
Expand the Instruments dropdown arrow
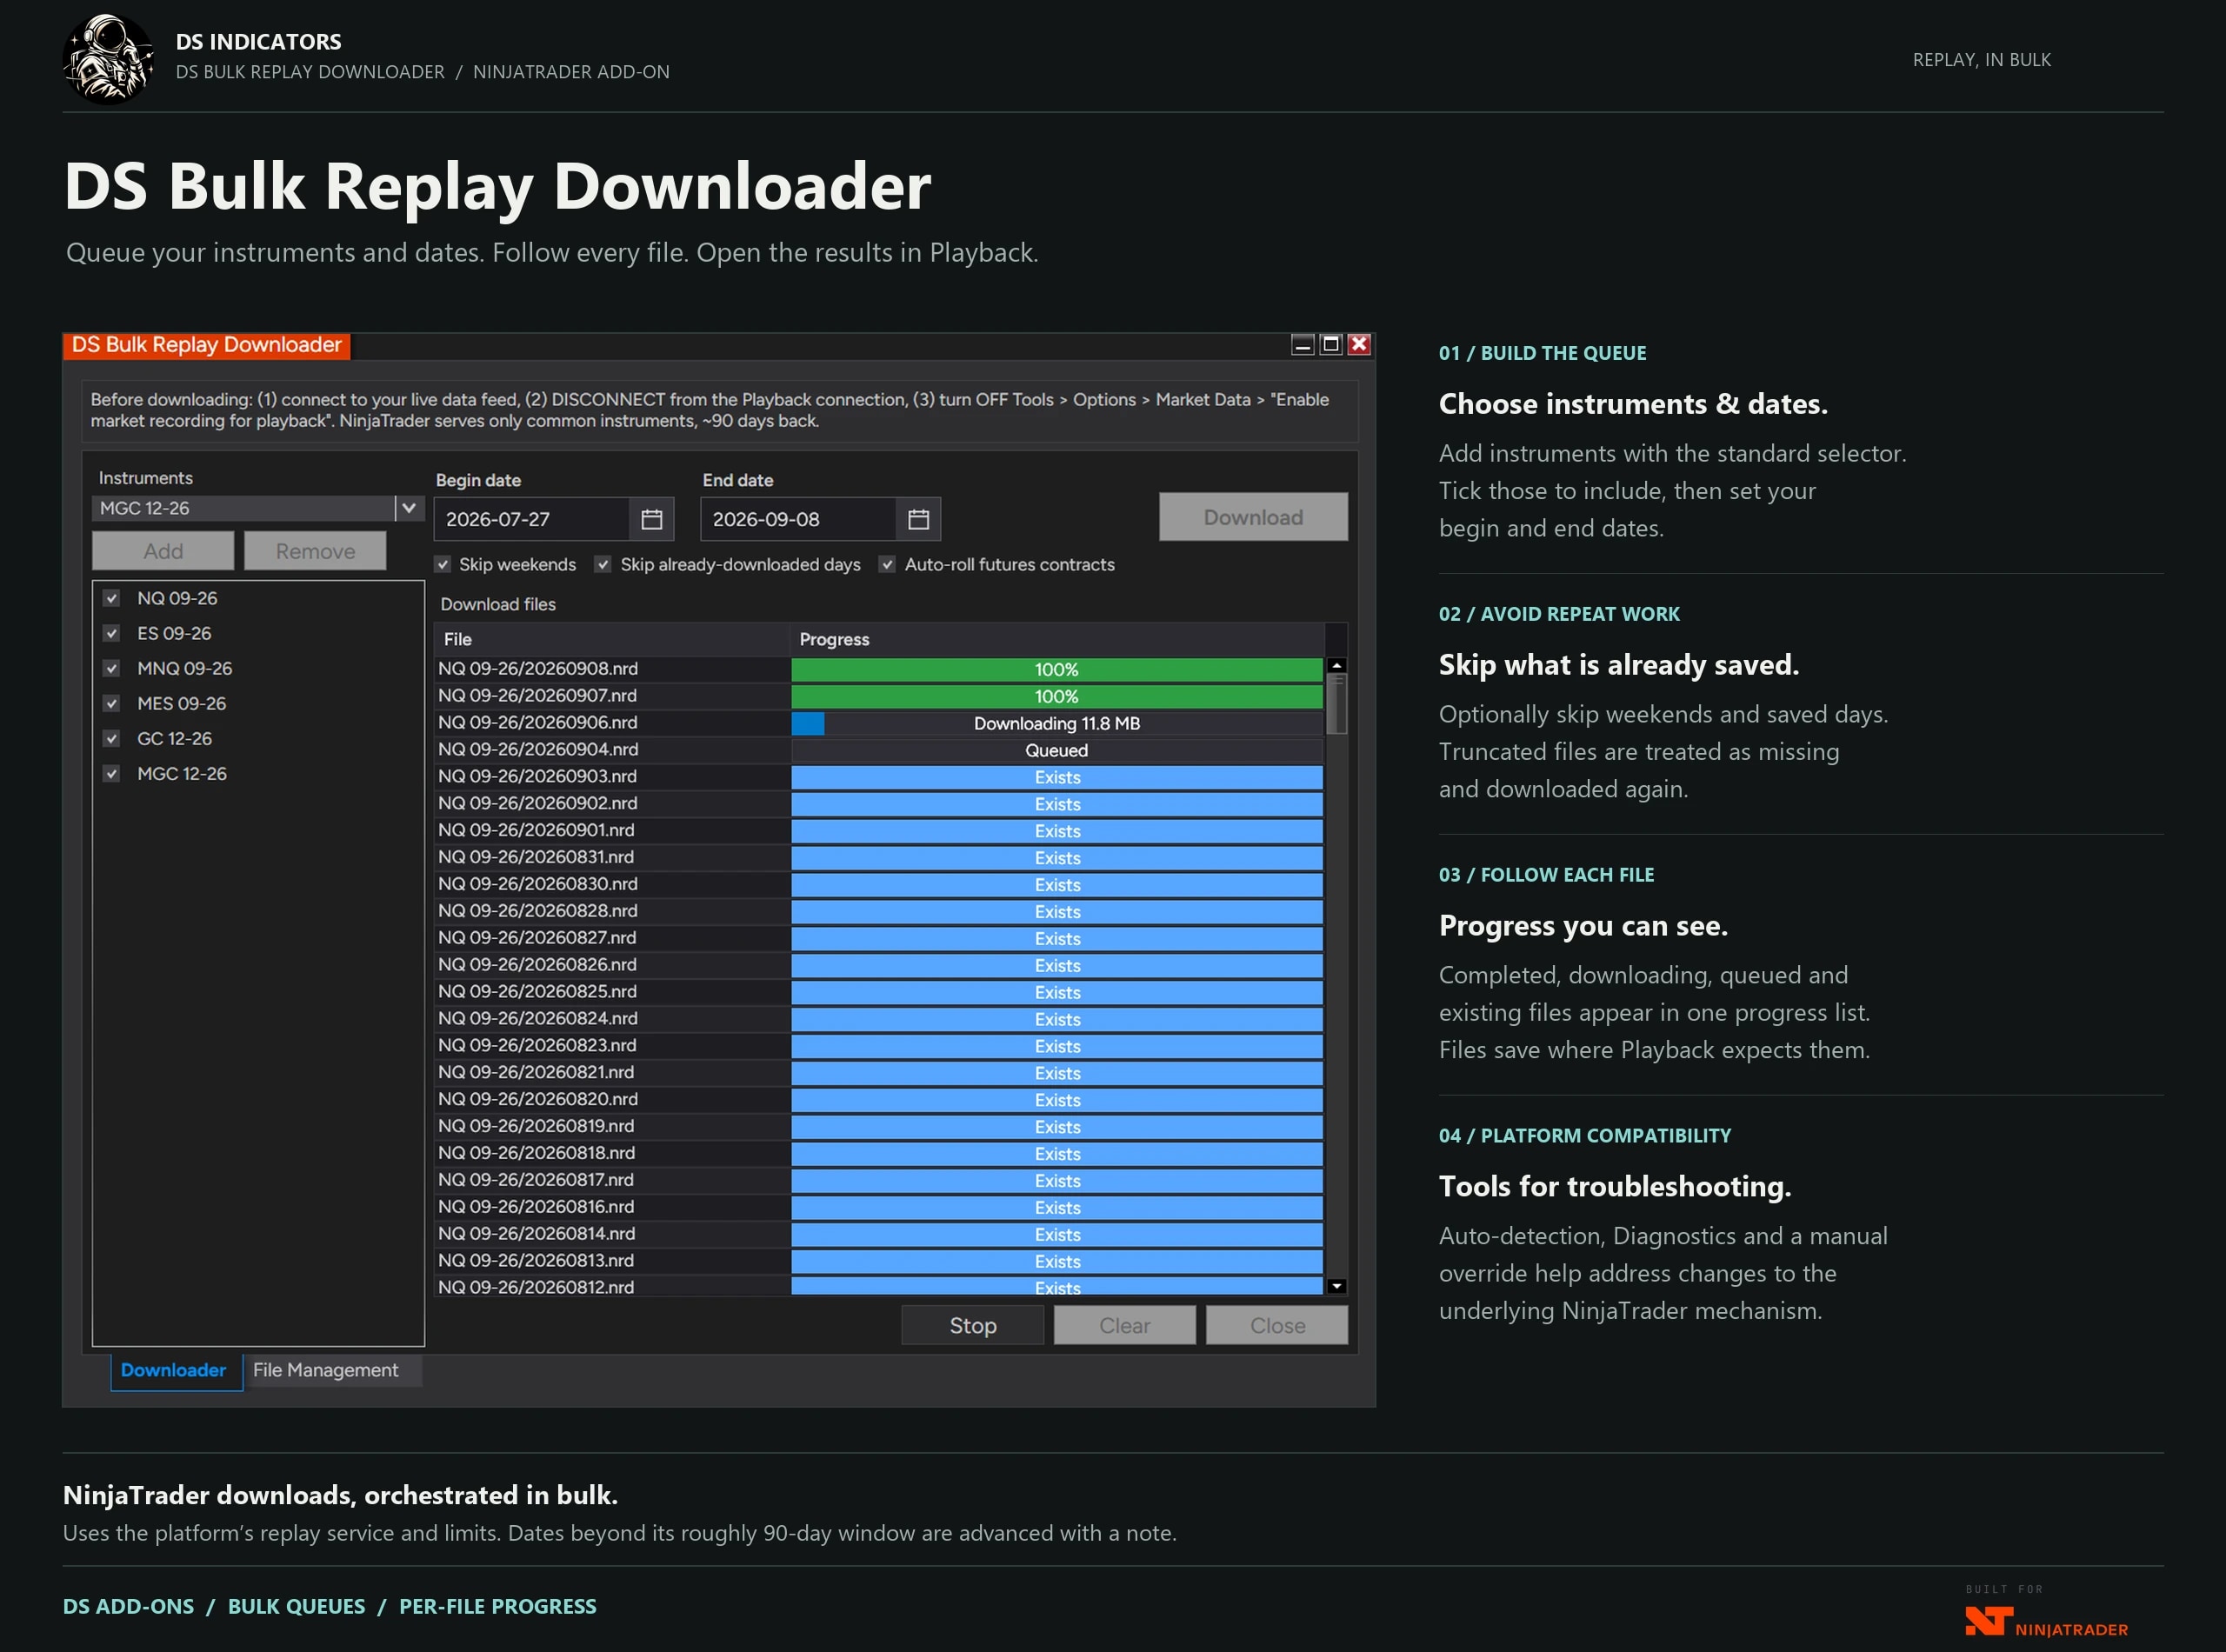click(409, 508)
